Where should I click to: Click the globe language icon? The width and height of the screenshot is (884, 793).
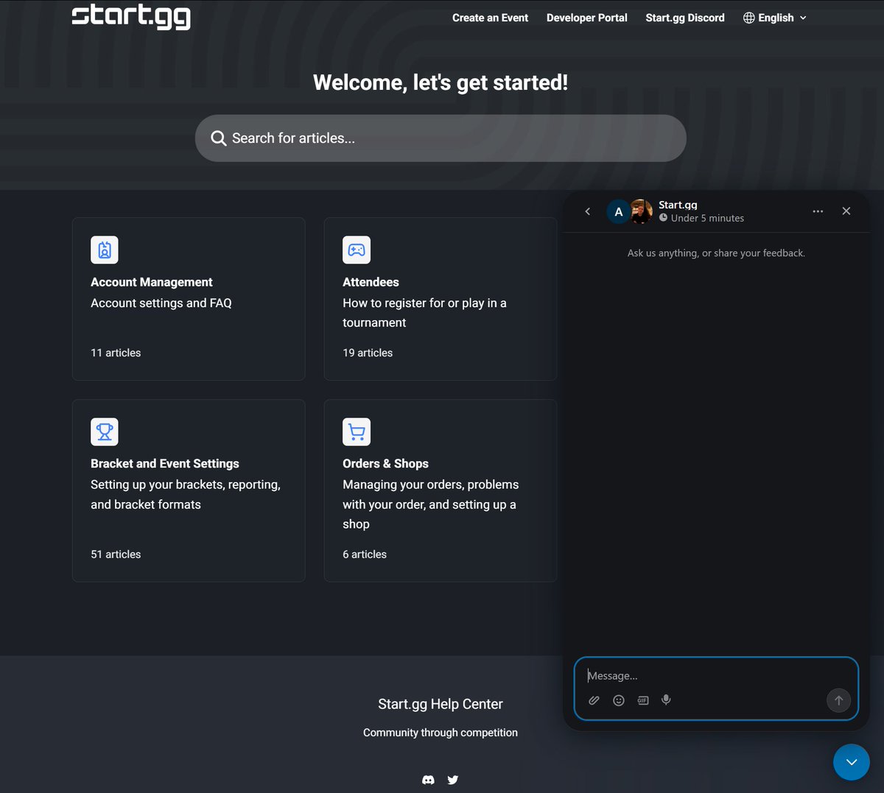pos(749,18)
